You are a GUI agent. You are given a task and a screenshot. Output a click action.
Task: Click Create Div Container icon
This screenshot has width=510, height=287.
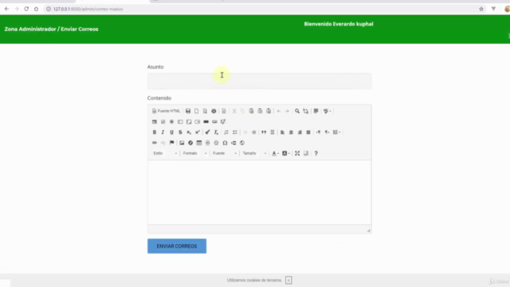click(x=273, y=132)
